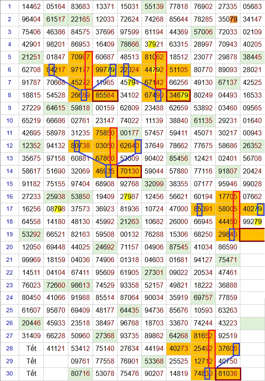This screenshot has width=265, height=381.
Task: Select cell 37606 in row 28
Action: tap(228, 349)
